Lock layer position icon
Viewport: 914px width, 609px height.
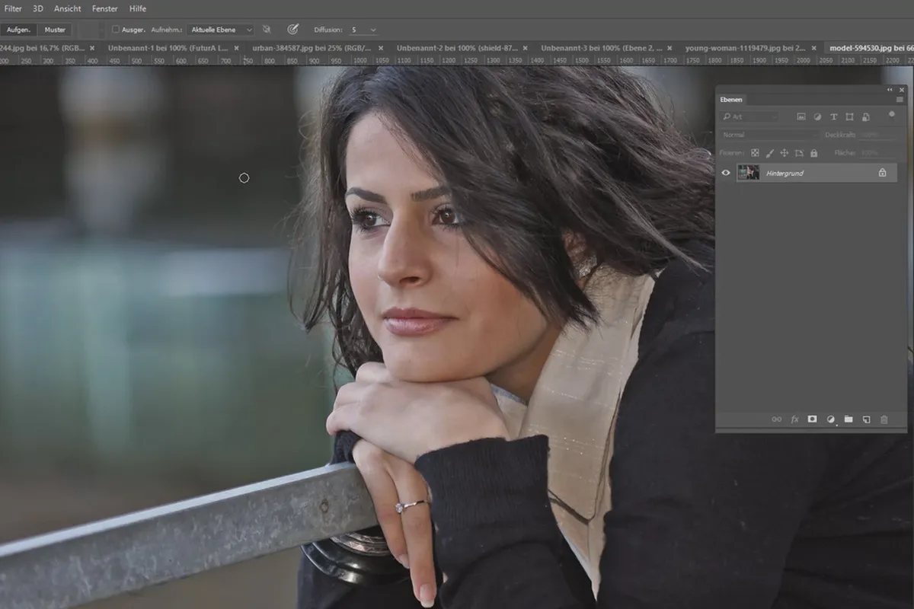tap(785, 153)
